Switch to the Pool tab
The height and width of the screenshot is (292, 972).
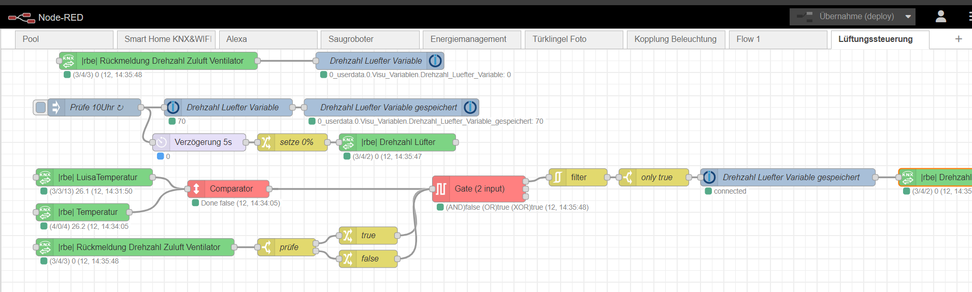pyautogui.click(x=64, y=39)
